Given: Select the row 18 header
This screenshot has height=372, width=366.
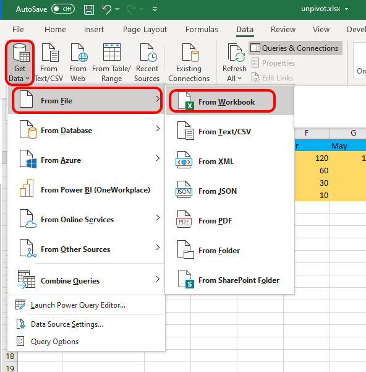Looking at the screenshot, I should (10, 356).
